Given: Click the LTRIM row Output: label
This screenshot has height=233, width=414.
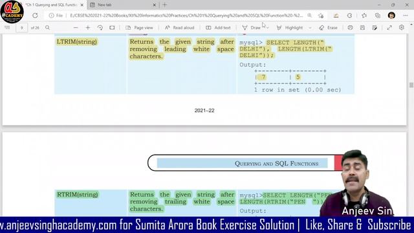Looking at the screenshot, I should (253, 65).
